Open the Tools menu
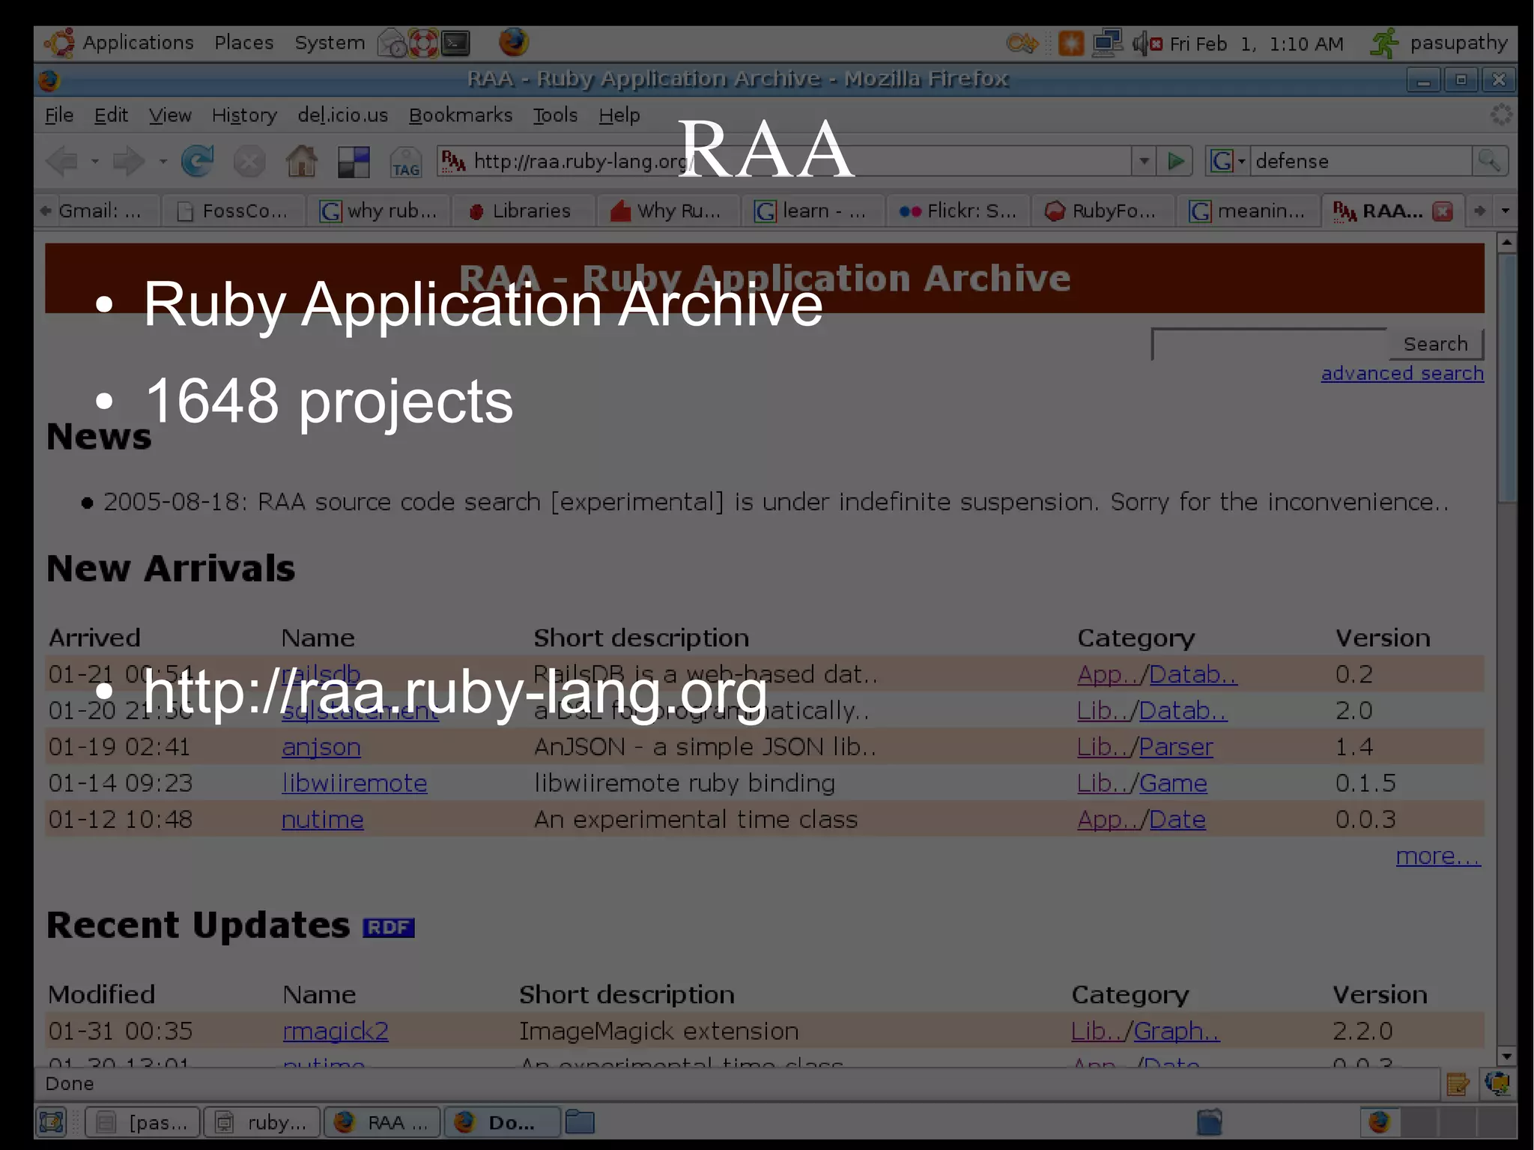This screenshot has width=1534, height=1150. [555, 115]
